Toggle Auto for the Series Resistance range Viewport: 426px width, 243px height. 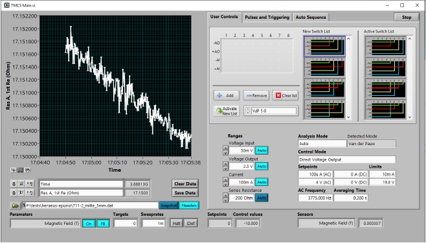(262, 198)
